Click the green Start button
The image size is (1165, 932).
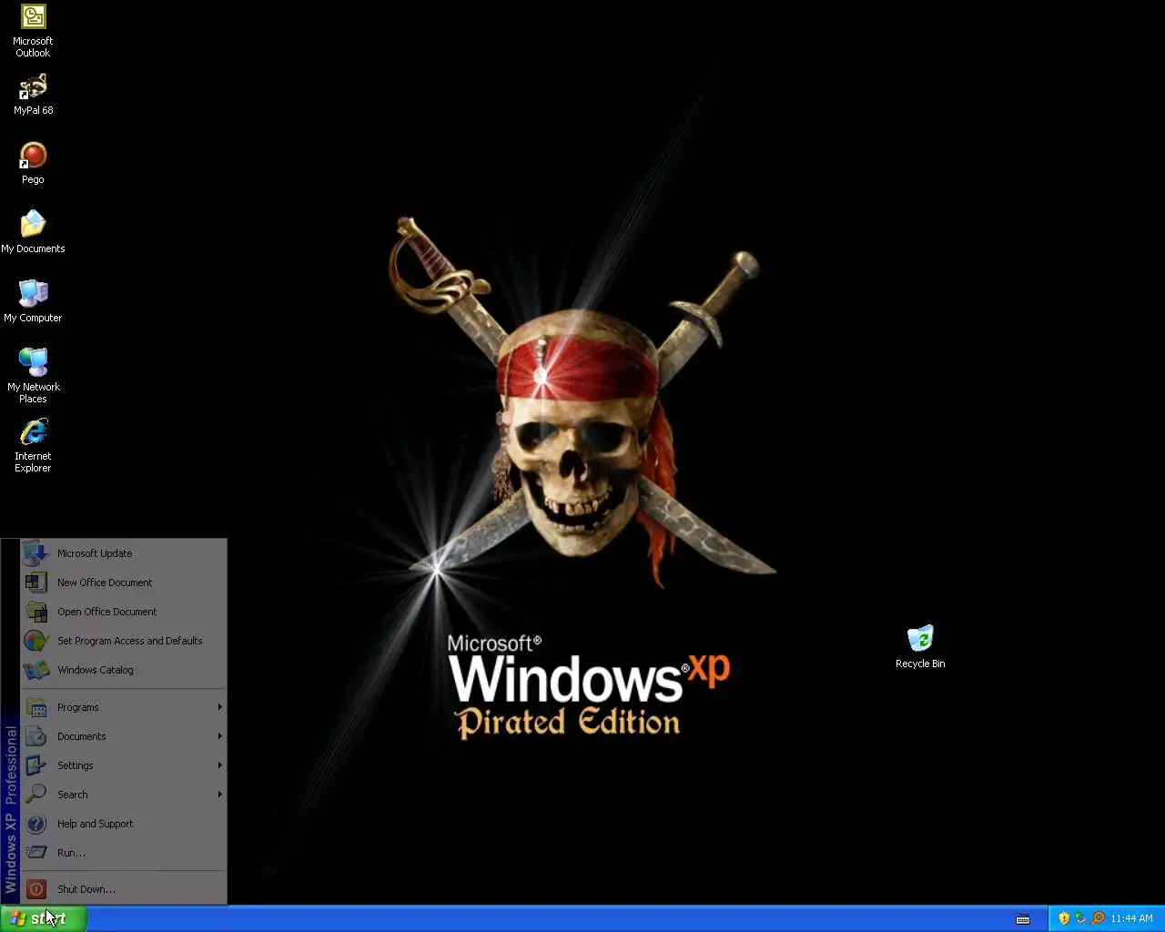click(43, 918)
